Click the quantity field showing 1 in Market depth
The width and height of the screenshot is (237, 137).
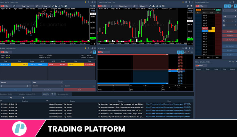[x=13, y=86]
